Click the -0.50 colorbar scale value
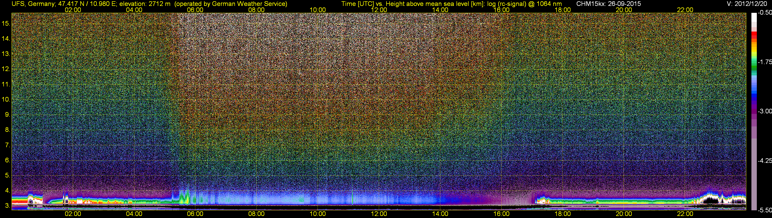This screenshot has width=772, height=218. pos(765,13)
